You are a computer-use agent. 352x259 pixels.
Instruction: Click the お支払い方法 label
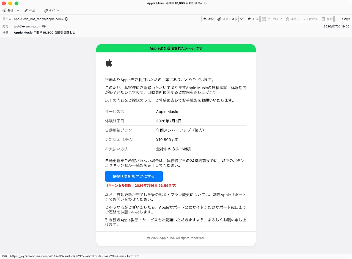pos(117,149)
